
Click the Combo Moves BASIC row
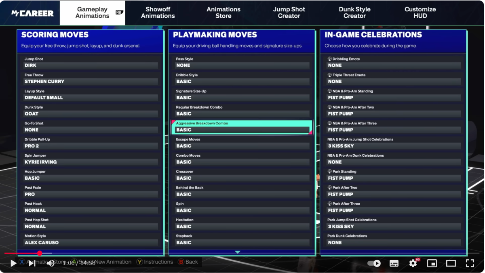click(242, 159)
